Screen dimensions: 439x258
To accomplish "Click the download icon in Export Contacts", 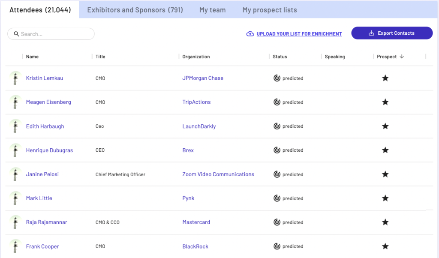I will [371, 33].
